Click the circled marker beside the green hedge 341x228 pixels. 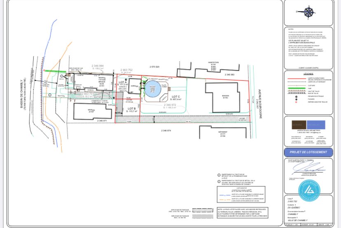click(62, 77)
